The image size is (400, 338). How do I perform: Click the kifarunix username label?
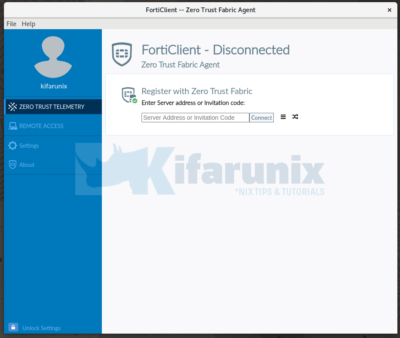tap(54, 86)
